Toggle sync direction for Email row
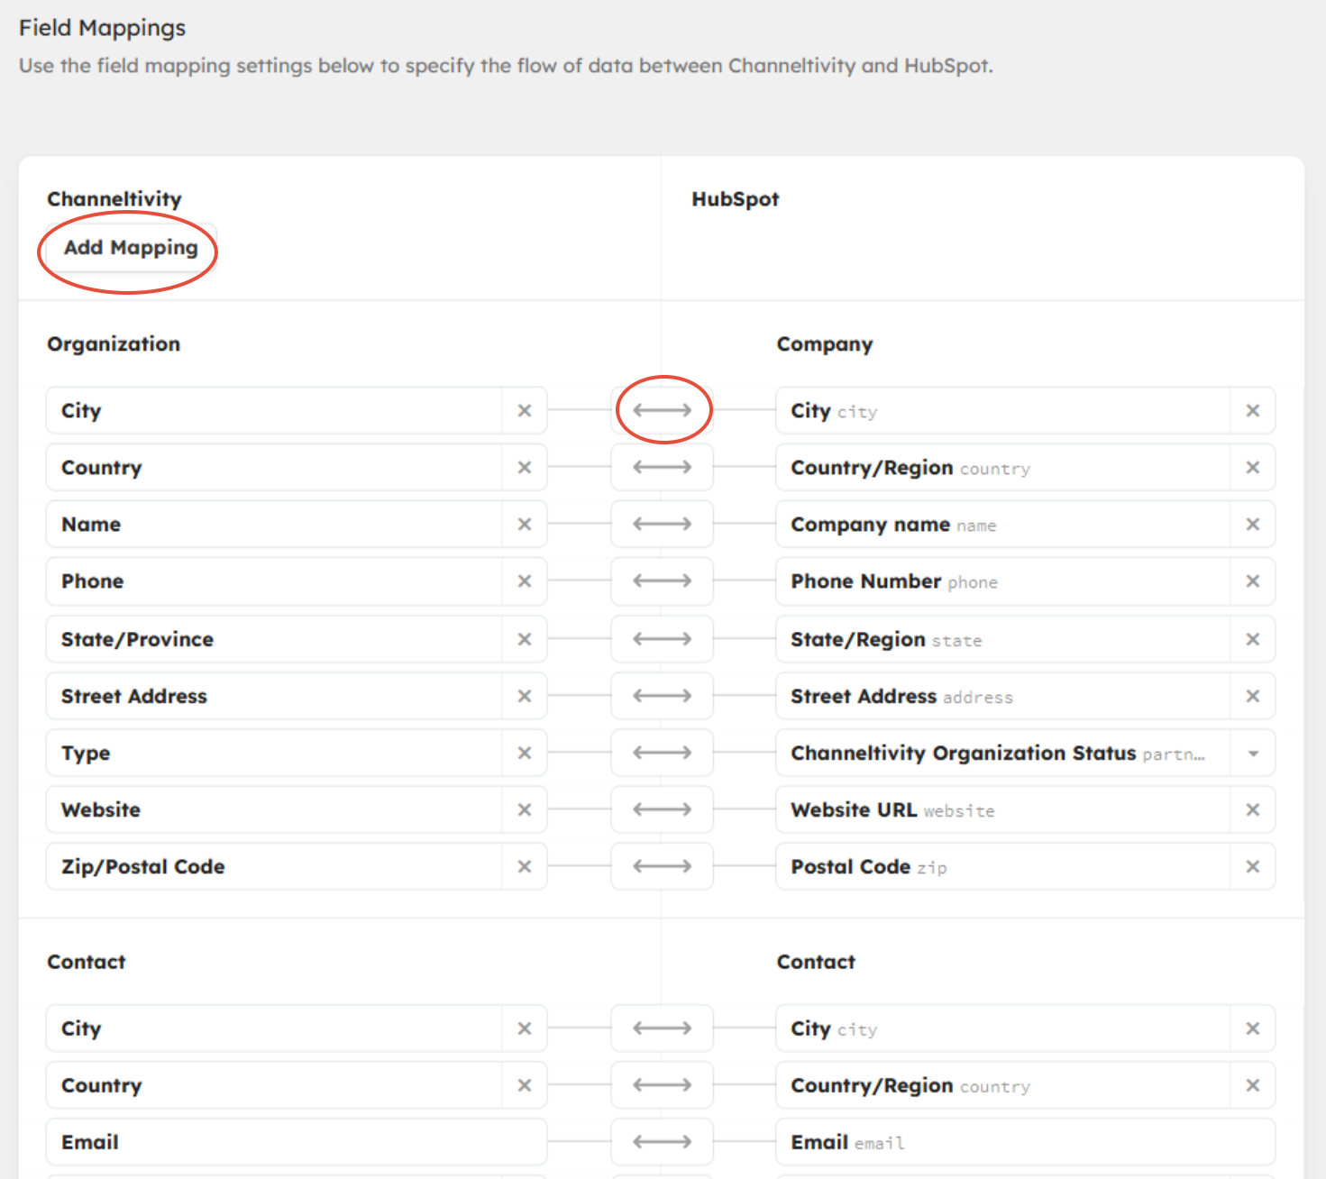Image resolution: width=1326 pixels, height=1179 pixels. tap(662, 1142)
